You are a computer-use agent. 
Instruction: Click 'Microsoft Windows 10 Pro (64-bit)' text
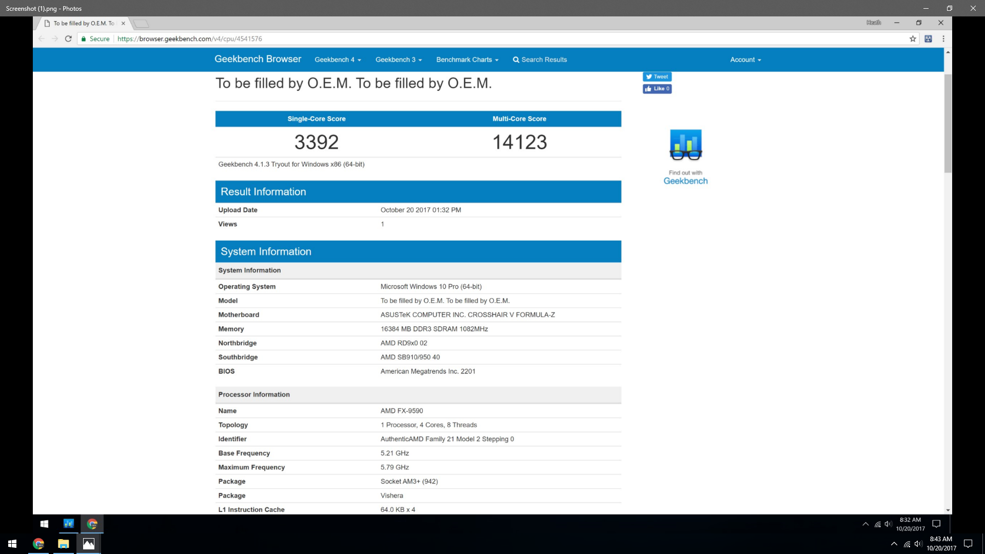coord(431,287)
